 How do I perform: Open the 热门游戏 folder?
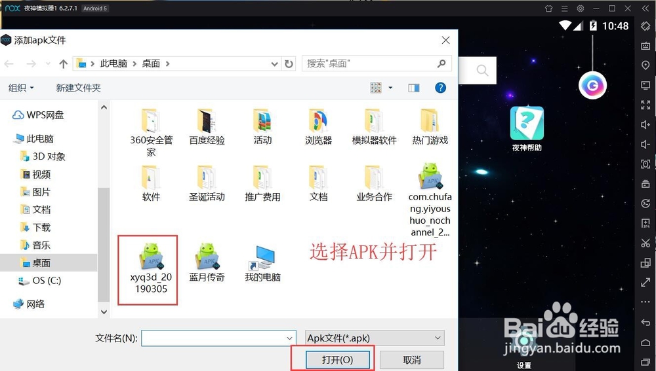[430, 127]
